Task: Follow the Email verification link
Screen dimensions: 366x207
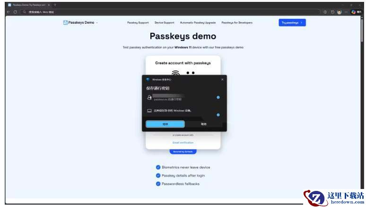Action: (x=183, y=143)
